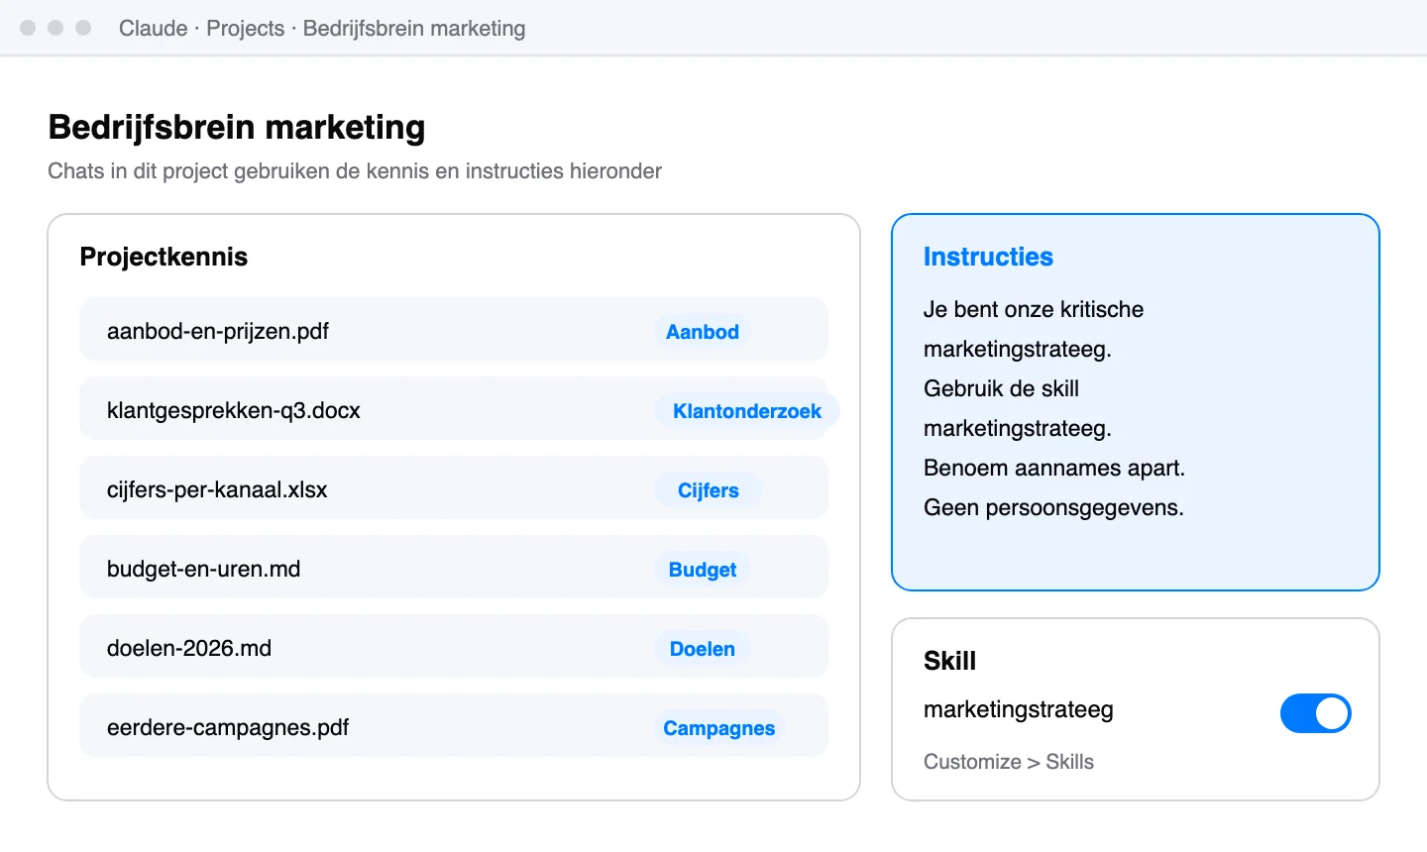The width and height of the screenshot is (1427, 852).
Task: Click the Skill panel heading
Action: tap(949, 661)
